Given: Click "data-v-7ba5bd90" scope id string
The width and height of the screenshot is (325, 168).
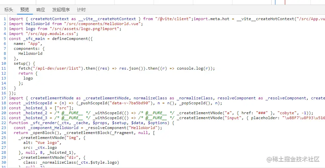Looking at the screenshot, I should tap(130, 103).
